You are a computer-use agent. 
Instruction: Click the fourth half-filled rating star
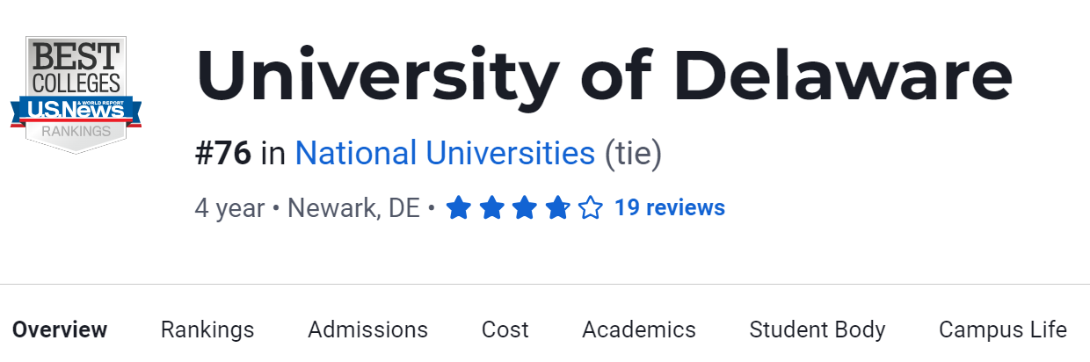557,208
